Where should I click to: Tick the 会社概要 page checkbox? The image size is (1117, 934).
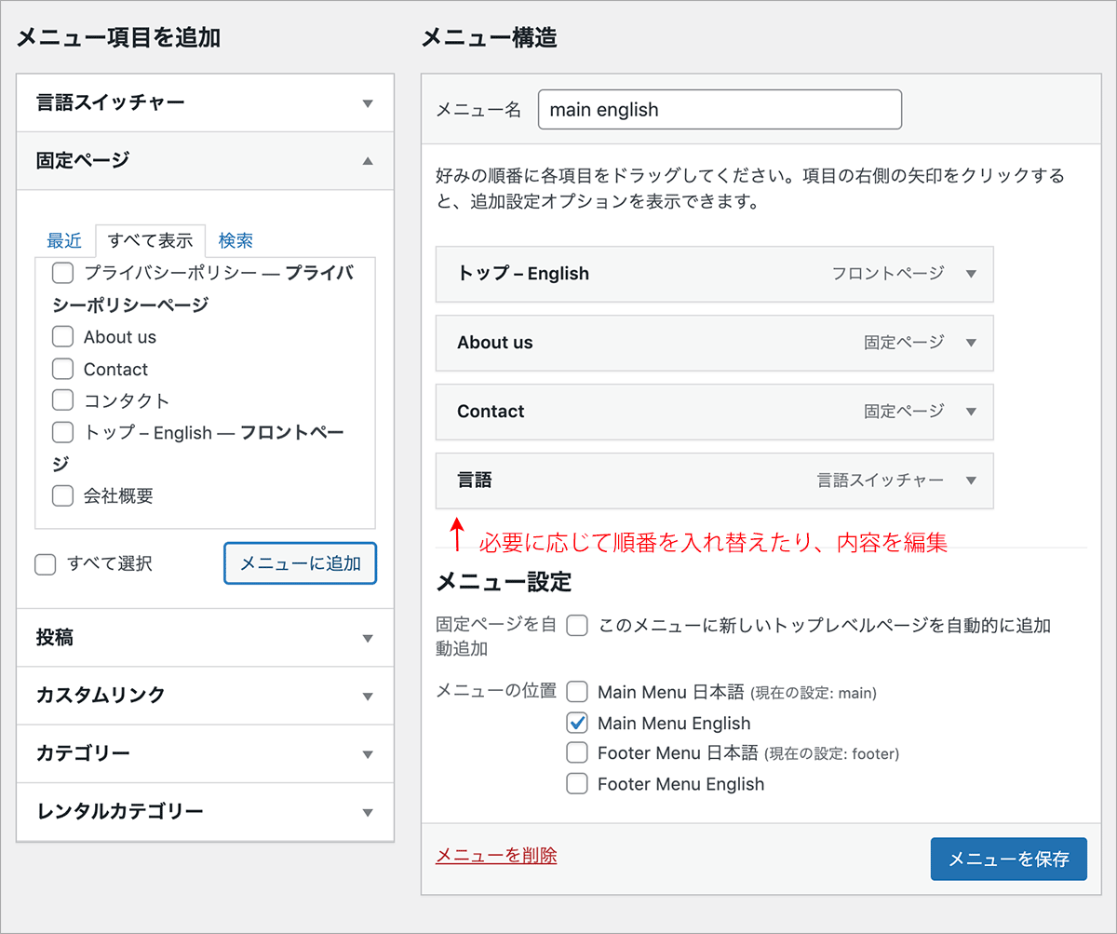[x=62, y=496]
